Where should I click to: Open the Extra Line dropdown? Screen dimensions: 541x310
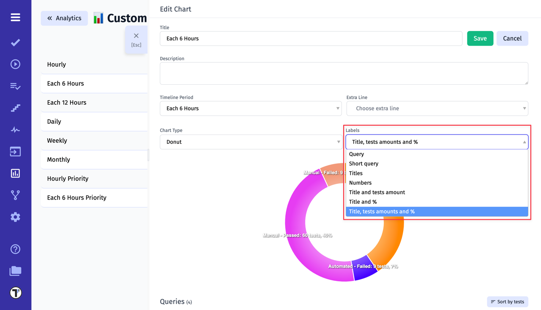tap(437, 108)
